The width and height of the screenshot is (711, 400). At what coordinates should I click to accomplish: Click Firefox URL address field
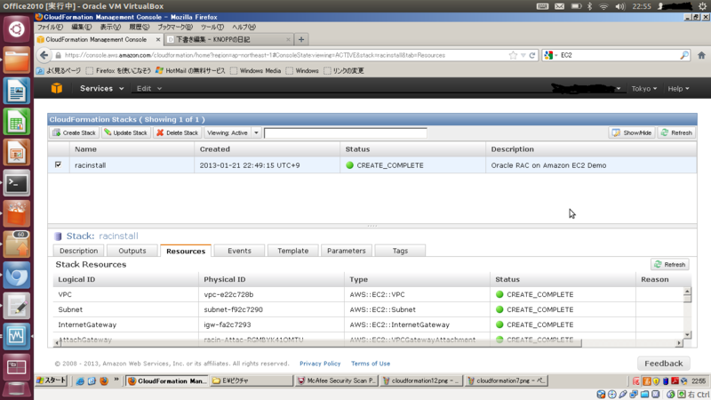point(284,55)
